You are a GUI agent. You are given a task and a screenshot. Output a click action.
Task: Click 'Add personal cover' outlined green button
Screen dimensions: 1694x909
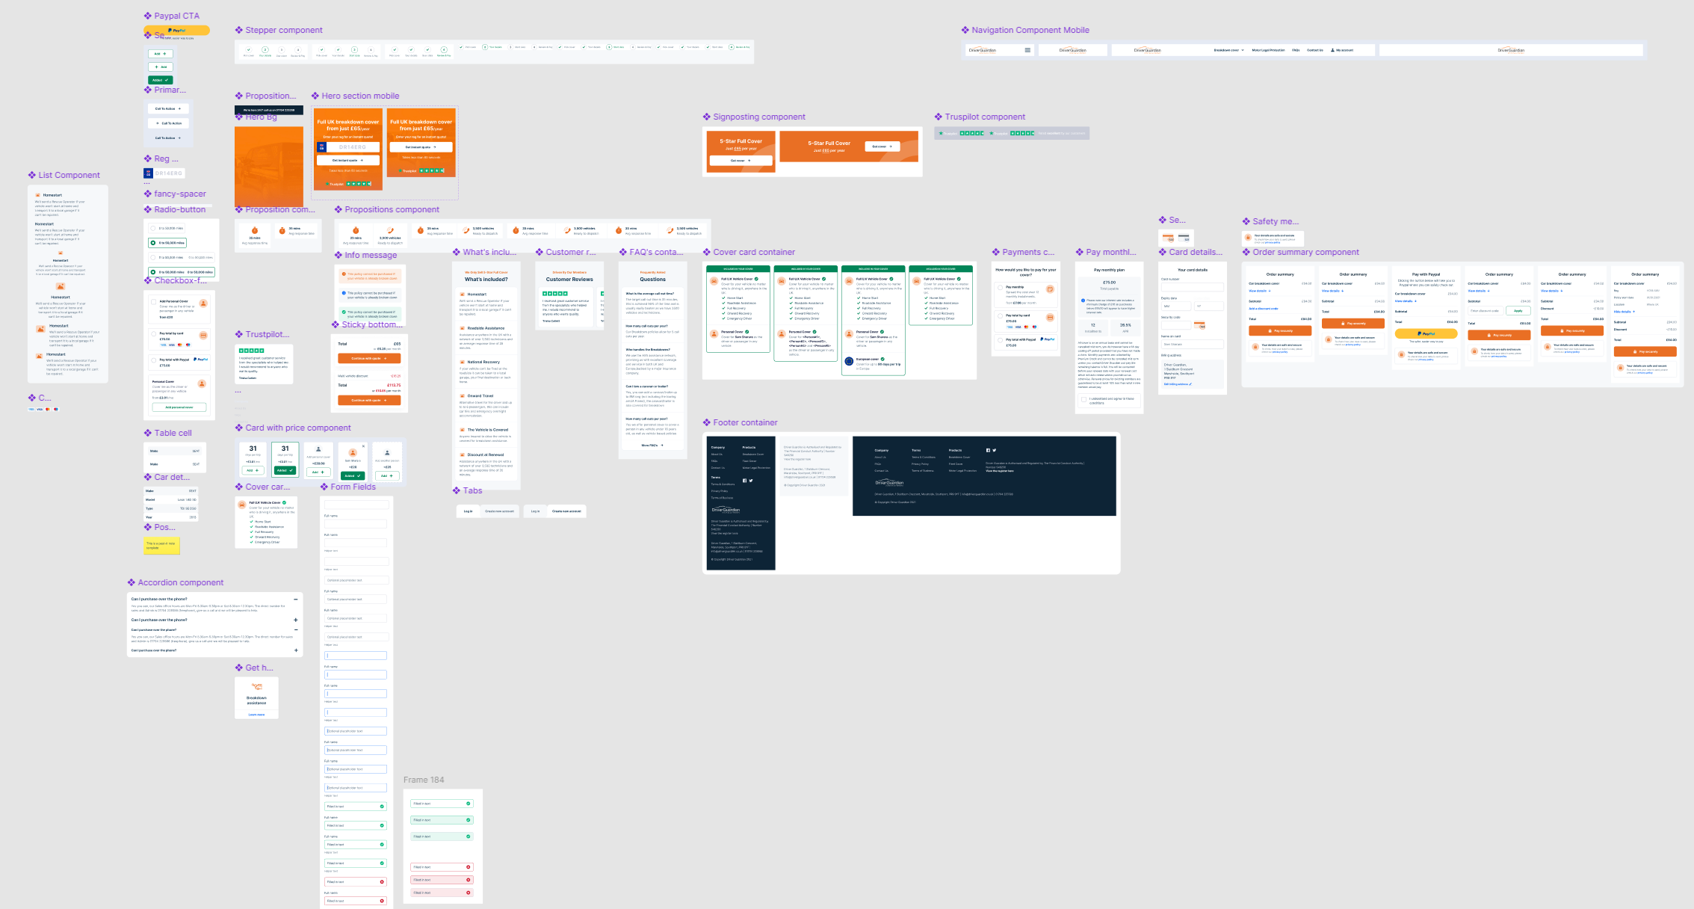click(x=179, y=407)
